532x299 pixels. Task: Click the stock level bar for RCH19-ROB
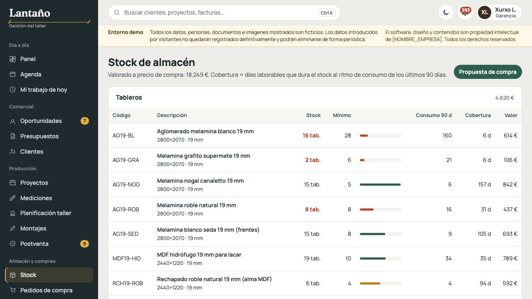coord(380,283)
